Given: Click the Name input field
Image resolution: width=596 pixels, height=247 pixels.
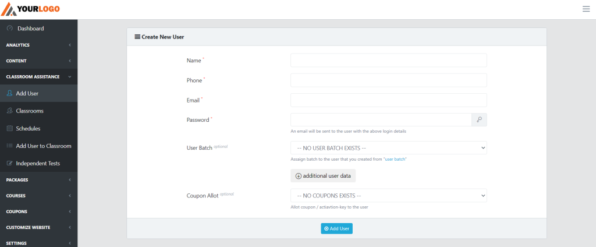Looking at the screenshot, I should tap(388, 60).
